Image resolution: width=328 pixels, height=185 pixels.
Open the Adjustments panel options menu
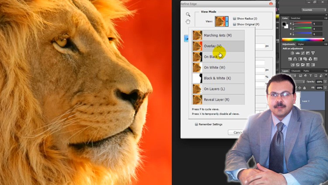(x=326, y=44)
